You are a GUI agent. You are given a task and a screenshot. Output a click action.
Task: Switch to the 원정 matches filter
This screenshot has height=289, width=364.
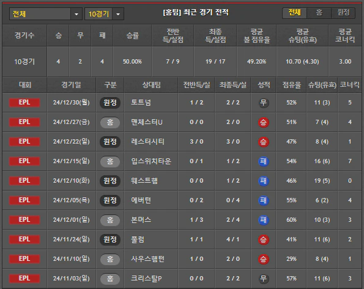343,12
